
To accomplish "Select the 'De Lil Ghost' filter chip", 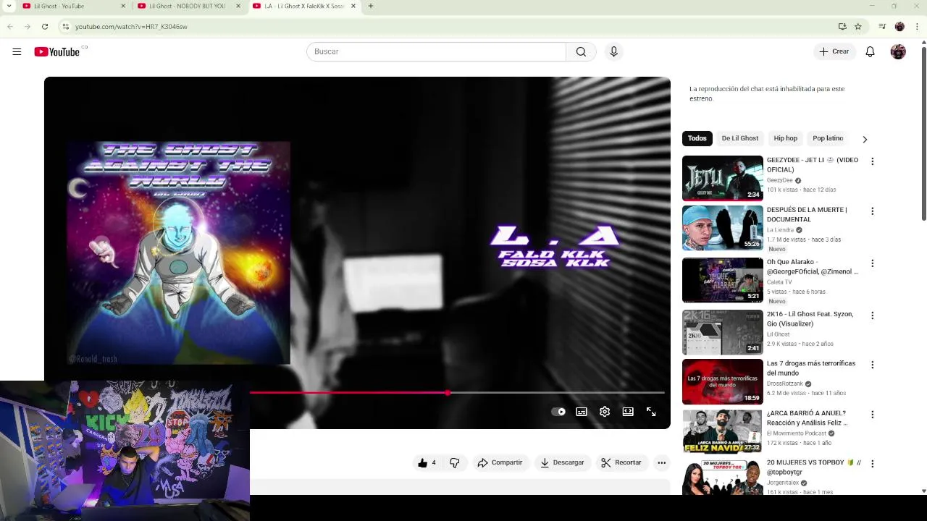I will point(740,138).
